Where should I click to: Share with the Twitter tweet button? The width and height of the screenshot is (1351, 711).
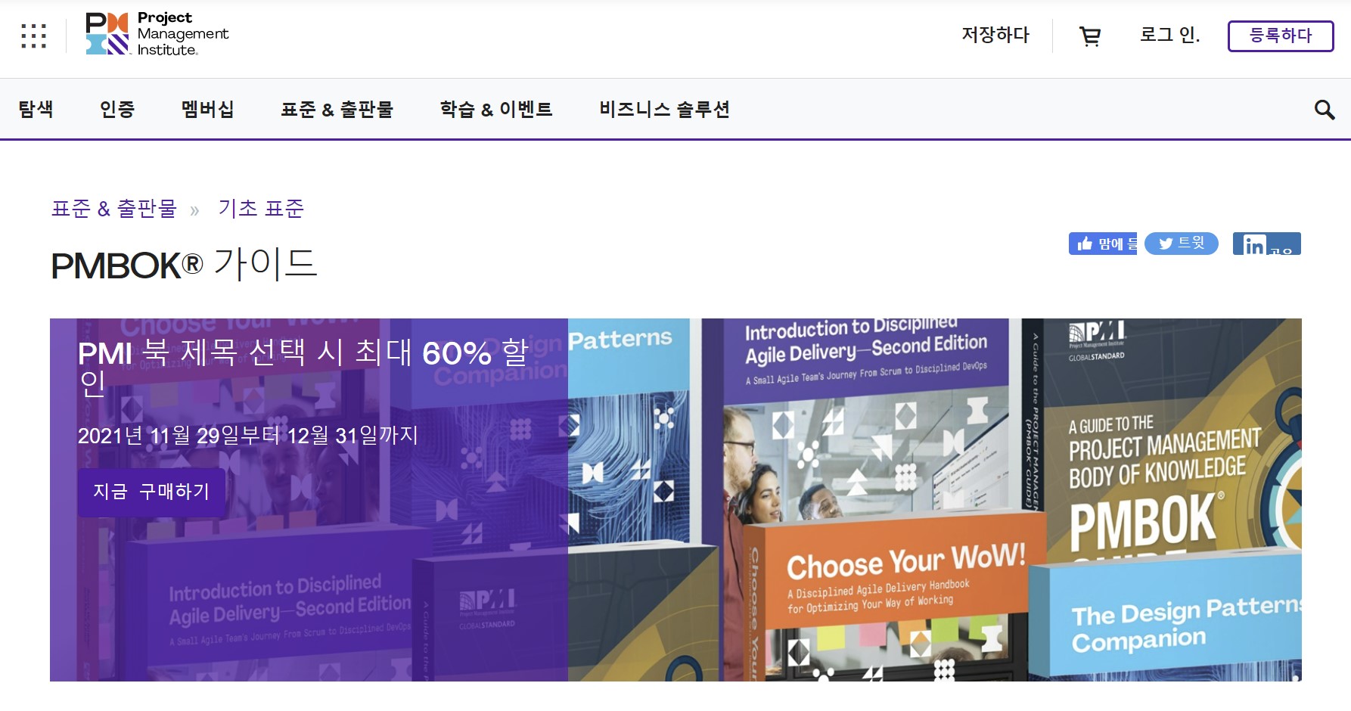pyautogui.click(x=1181, y=244)
